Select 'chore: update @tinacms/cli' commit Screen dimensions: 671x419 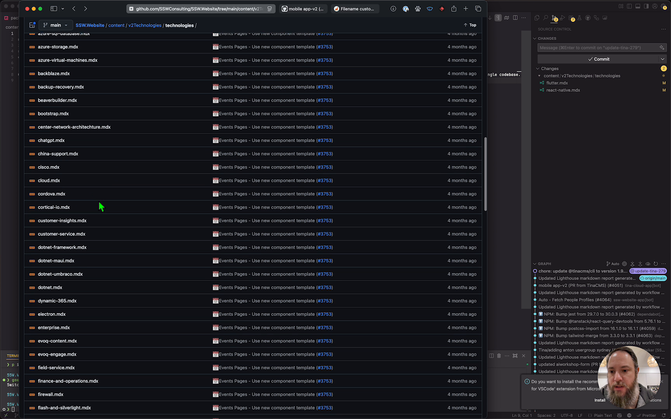pyautogui.click(x=582, y=271)
